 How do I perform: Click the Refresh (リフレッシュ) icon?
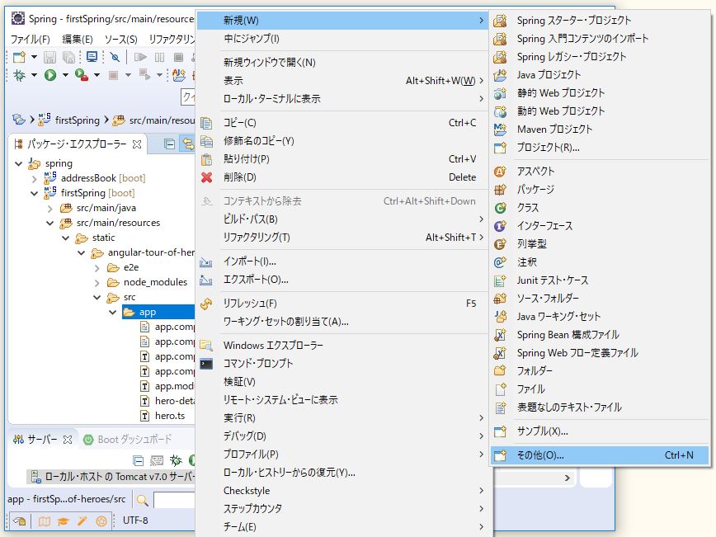[x=206, y=304]
